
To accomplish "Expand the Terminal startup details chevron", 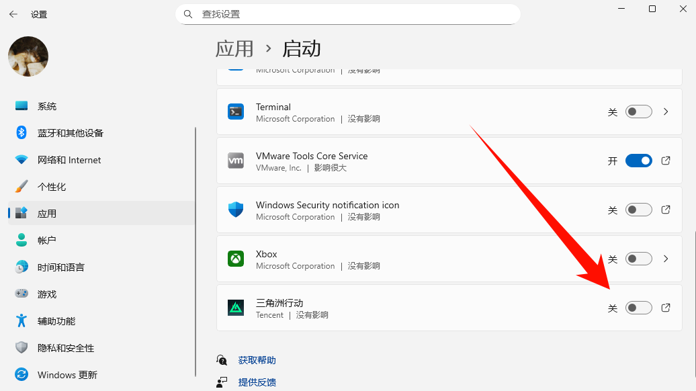I will [665, 112].
